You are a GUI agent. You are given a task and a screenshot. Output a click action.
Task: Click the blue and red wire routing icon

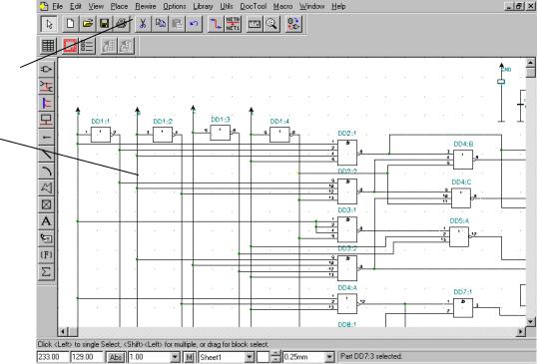[216, 24]
